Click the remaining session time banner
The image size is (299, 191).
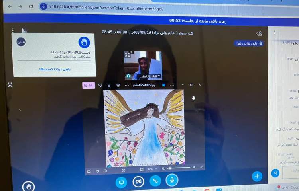[198, 21]
